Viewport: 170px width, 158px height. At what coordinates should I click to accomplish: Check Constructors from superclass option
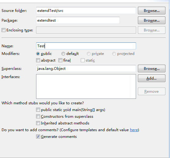pyautogui.click(x=38, y=116)
